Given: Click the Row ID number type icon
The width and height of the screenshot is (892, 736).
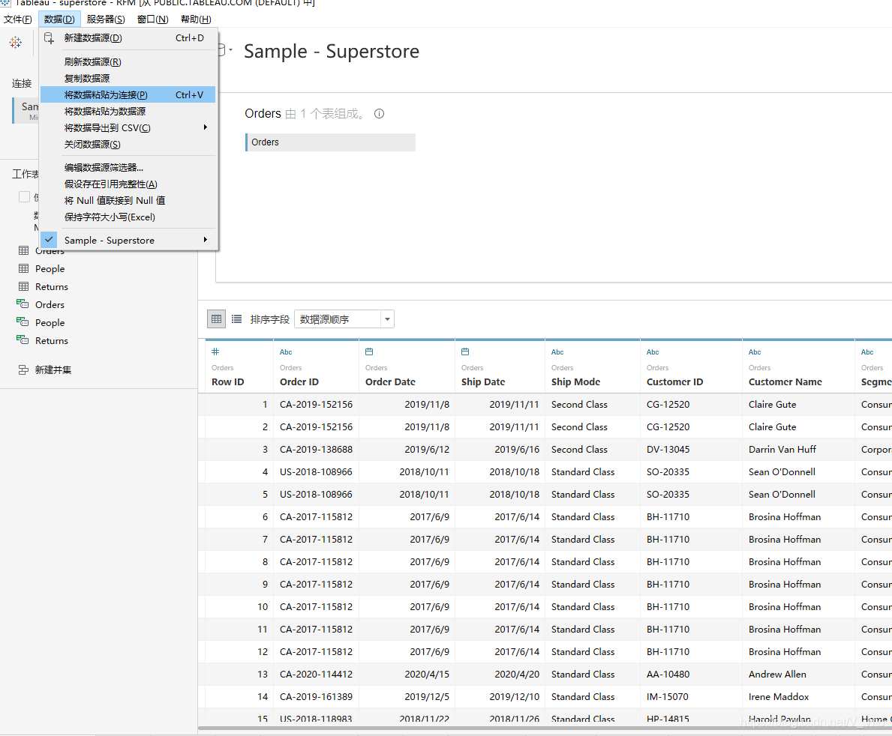Looking at the screenshot, I should [x=215, y=352].
